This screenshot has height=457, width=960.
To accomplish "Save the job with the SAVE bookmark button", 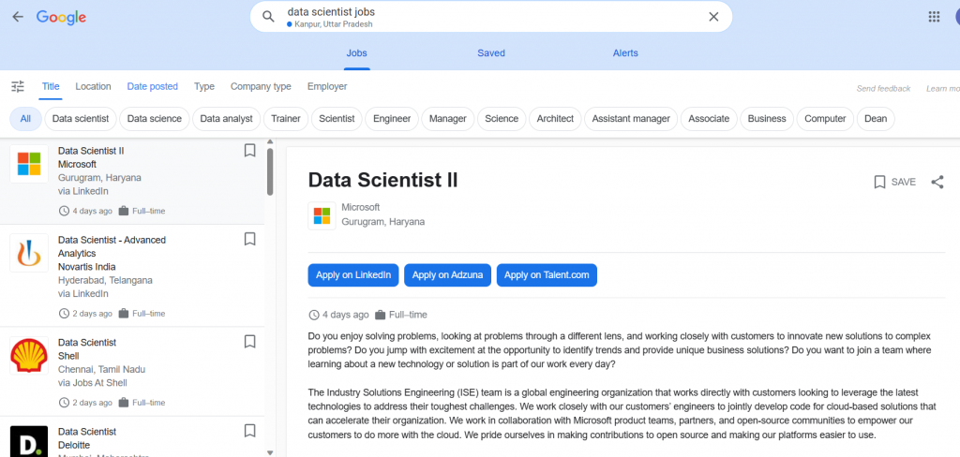I will (x=894, y=182).
